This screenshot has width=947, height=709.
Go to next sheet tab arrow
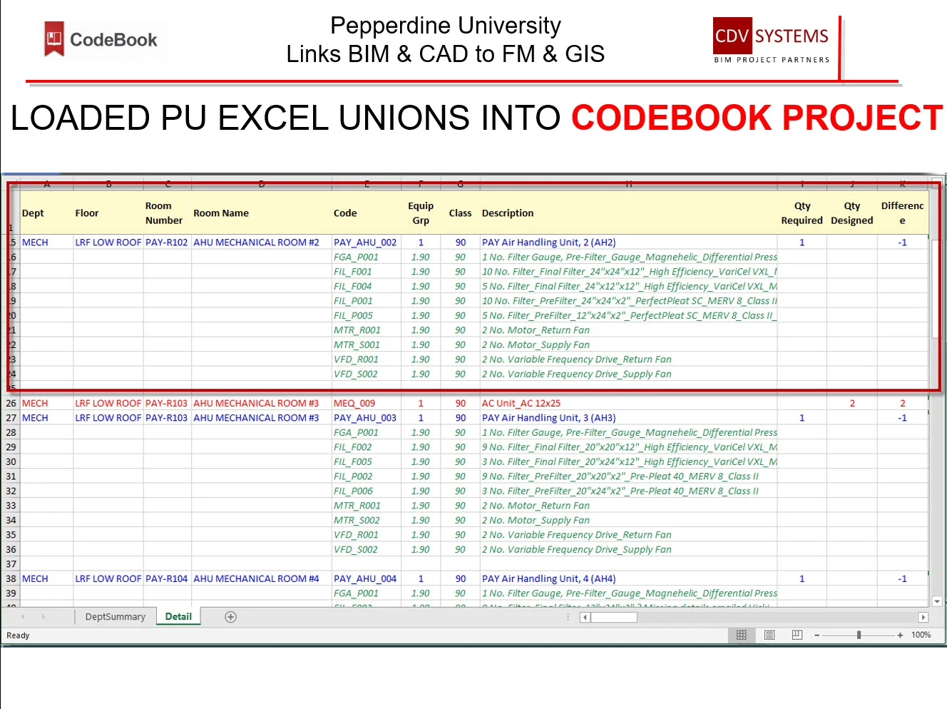(43, 617)
